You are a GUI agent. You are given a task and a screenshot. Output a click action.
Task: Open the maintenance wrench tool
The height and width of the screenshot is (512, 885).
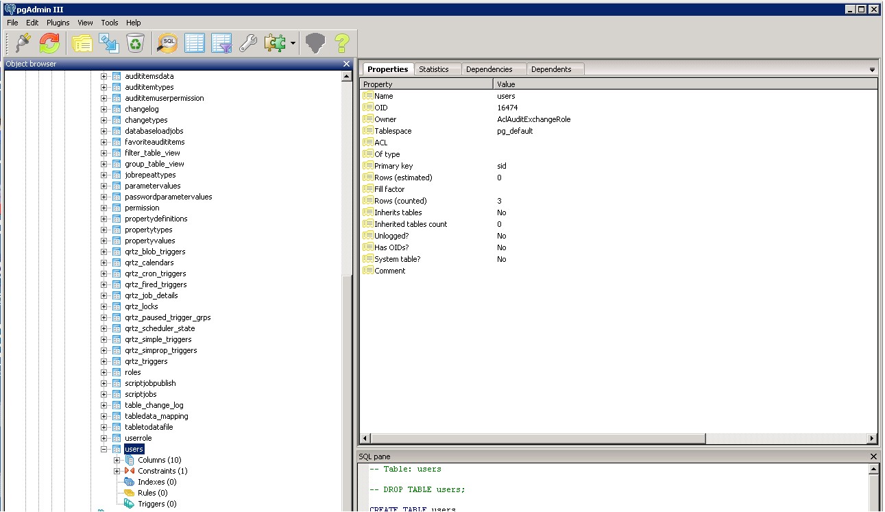click(x=247, y=43)
